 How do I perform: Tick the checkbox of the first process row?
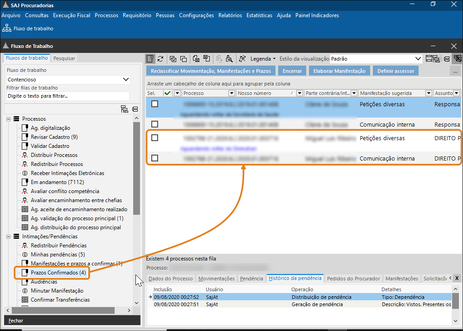(x=155, y=104)
